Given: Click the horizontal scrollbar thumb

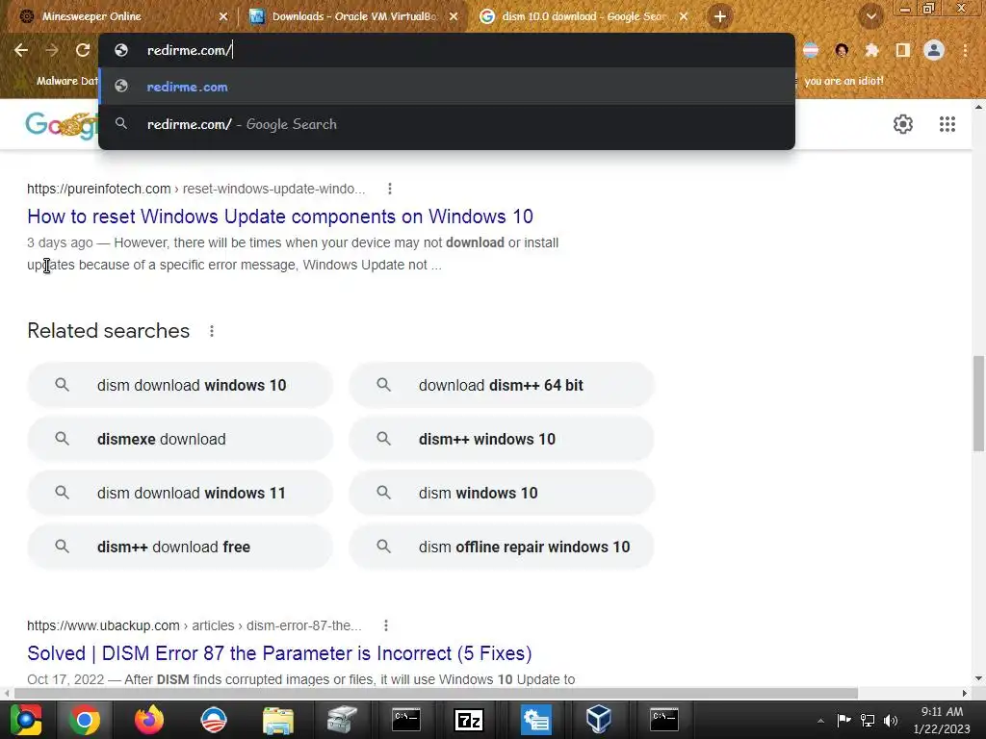Looking at the screenshot, I should [x=436, y=693].
